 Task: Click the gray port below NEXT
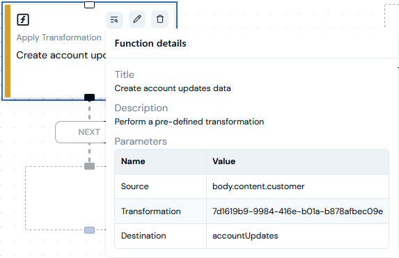pos(89,166)
